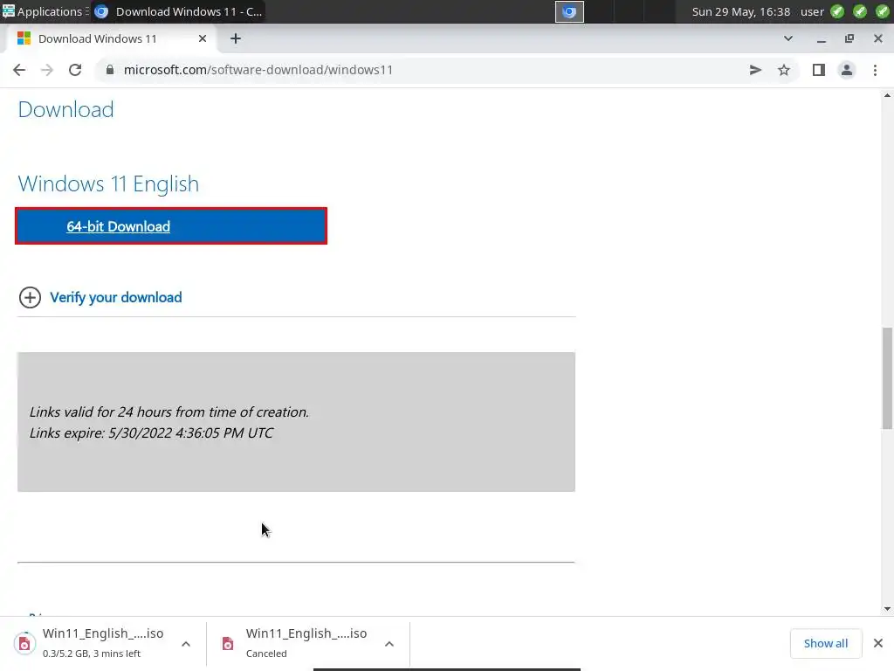Open a new browser tab

236,38
